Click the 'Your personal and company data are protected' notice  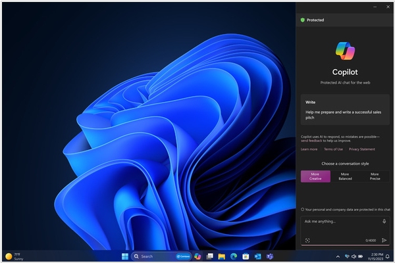(346, 209)
